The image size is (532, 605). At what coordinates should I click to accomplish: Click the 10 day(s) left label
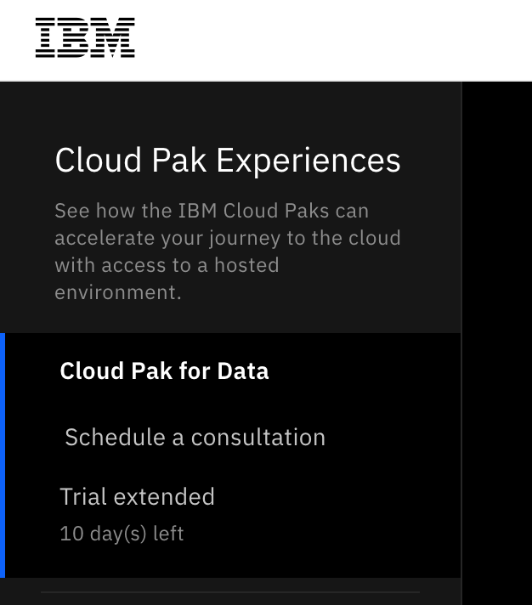click(122, 534)
